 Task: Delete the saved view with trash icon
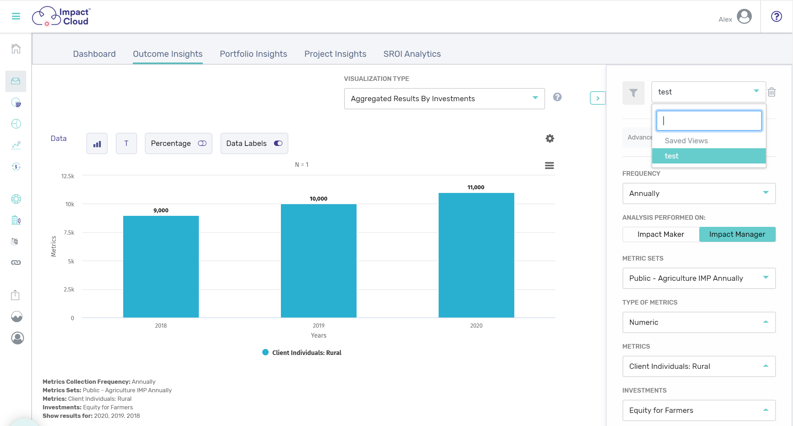(x=771, y=92)
